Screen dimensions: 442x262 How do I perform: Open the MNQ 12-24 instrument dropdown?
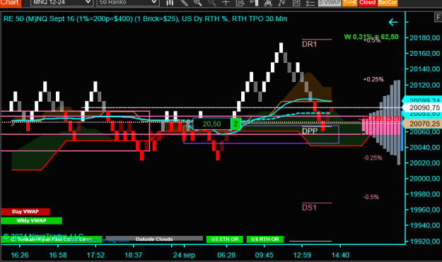62,3
